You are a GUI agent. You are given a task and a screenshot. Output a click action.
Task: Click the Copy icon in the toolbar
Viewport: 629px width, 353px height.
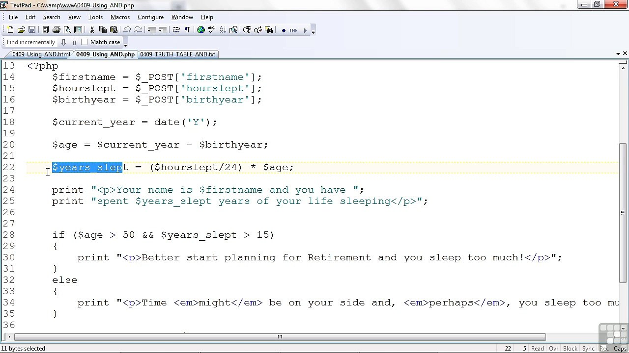103,30
